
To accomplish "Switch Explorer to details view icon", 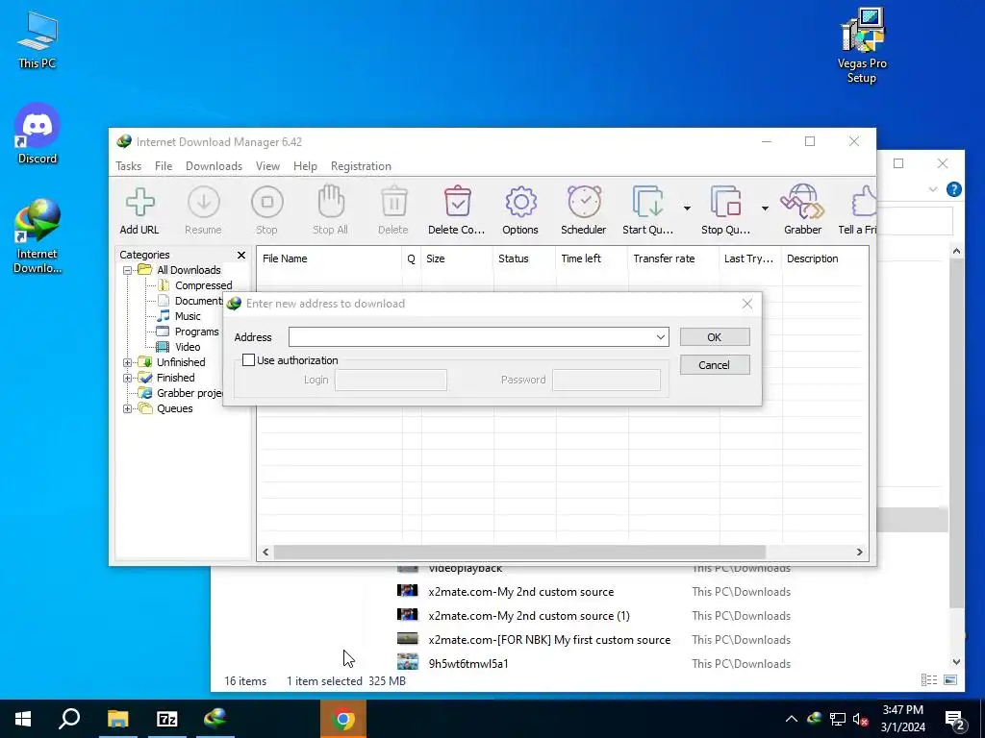I will coord(929,680).
